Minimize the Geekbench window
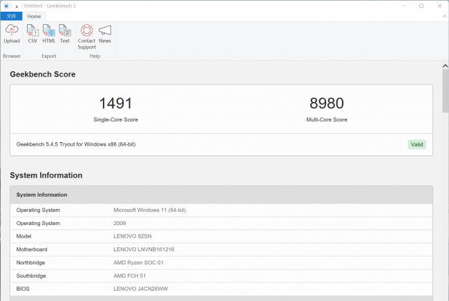This screenshot has height=301, width=449. (403, 6)
